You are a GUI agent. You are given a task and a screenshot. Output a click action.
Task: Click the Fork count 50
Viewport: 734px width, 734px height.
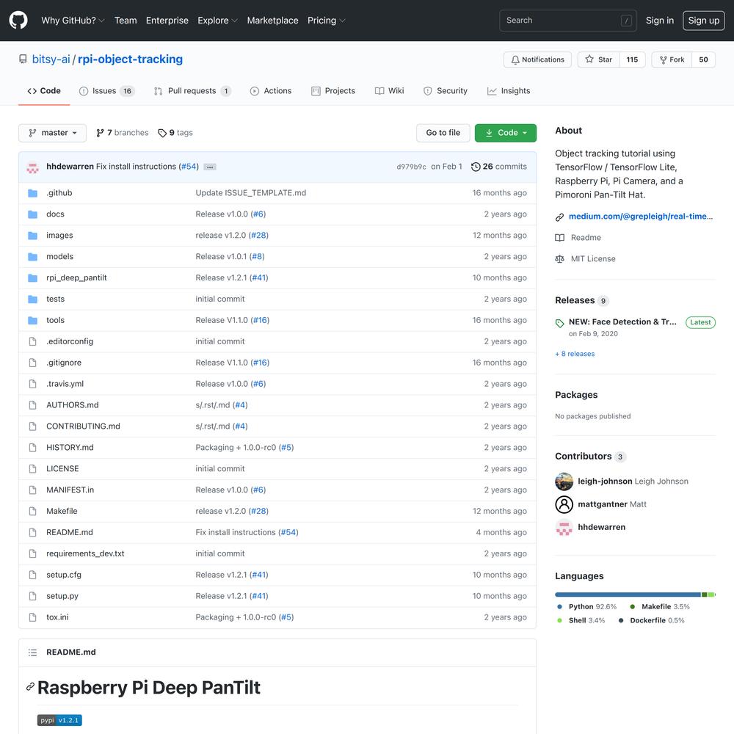coord(703,59)
